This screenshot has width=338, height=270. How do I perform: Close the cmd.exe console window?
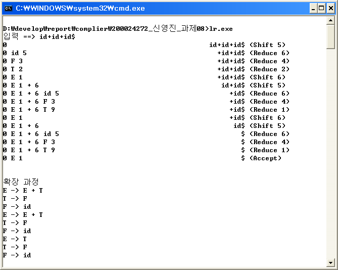coord(330,8)
